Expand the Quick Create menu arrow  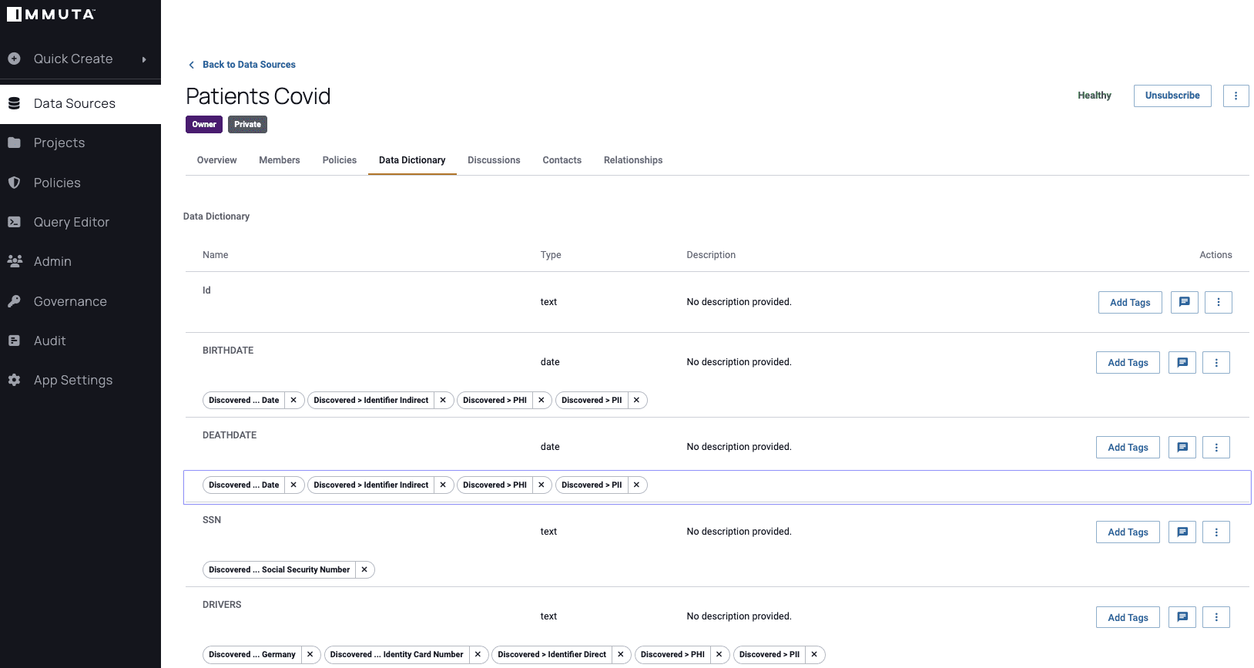[143, 59]
